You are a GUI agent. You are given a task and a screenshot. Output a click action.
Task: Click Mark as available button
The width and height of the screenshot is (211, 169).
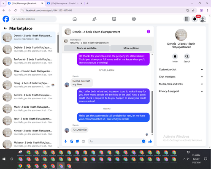point(87,48)
